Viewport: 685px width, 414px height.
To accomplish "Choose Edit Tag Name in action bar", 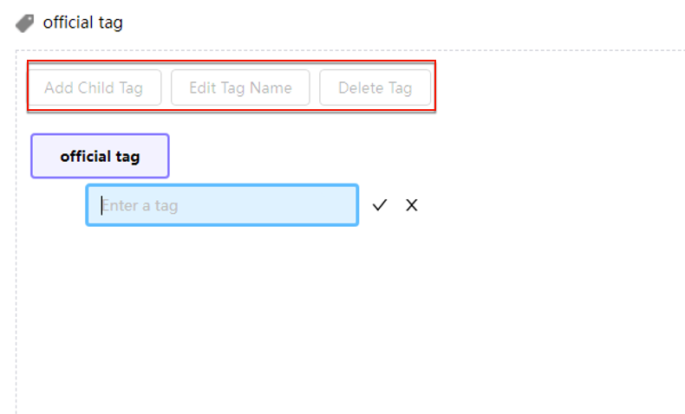I will [240, 87].
